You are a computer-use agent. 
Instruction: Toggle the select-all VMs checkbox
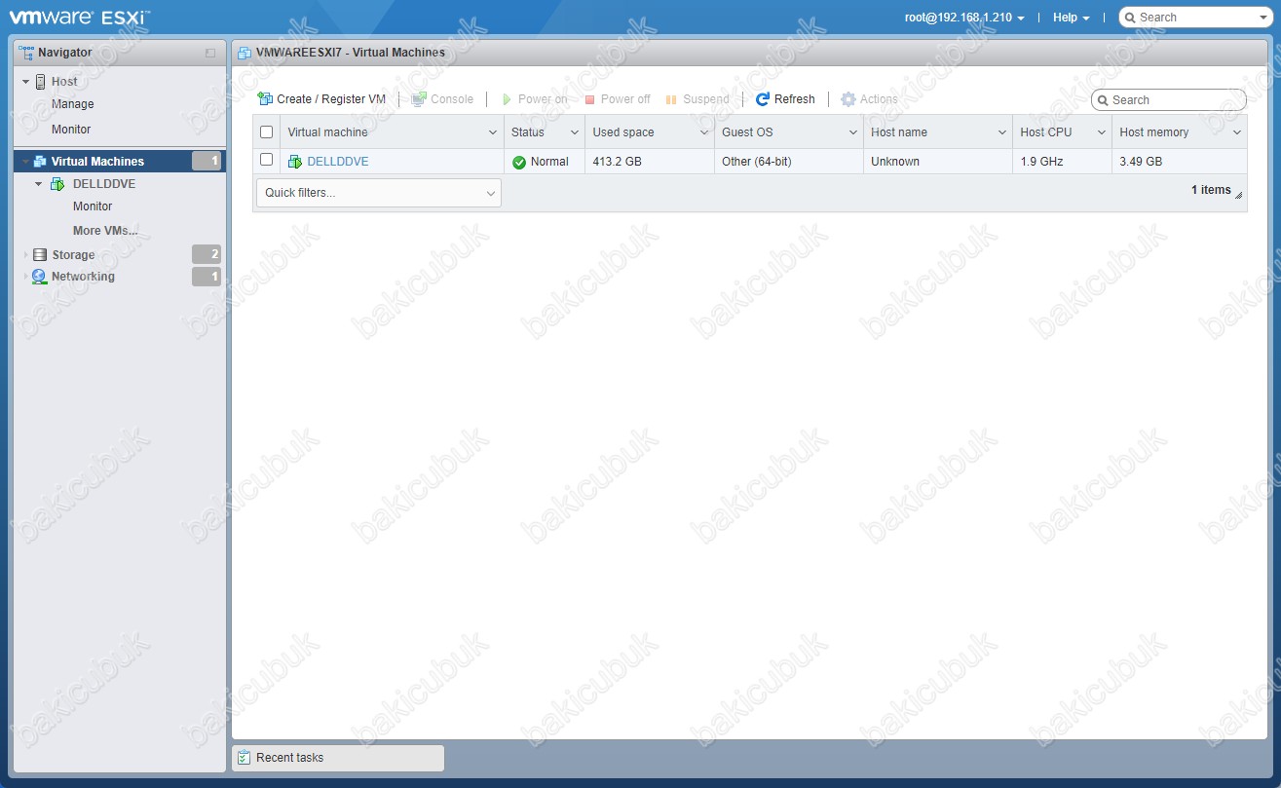coord(267,132)
